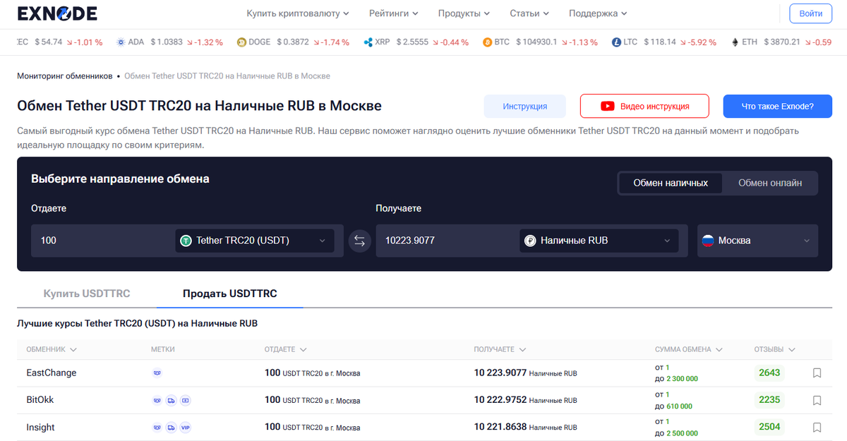Click the ruble coin icon
The width and height of the screenshot is (847, 441).
point(531,241)
